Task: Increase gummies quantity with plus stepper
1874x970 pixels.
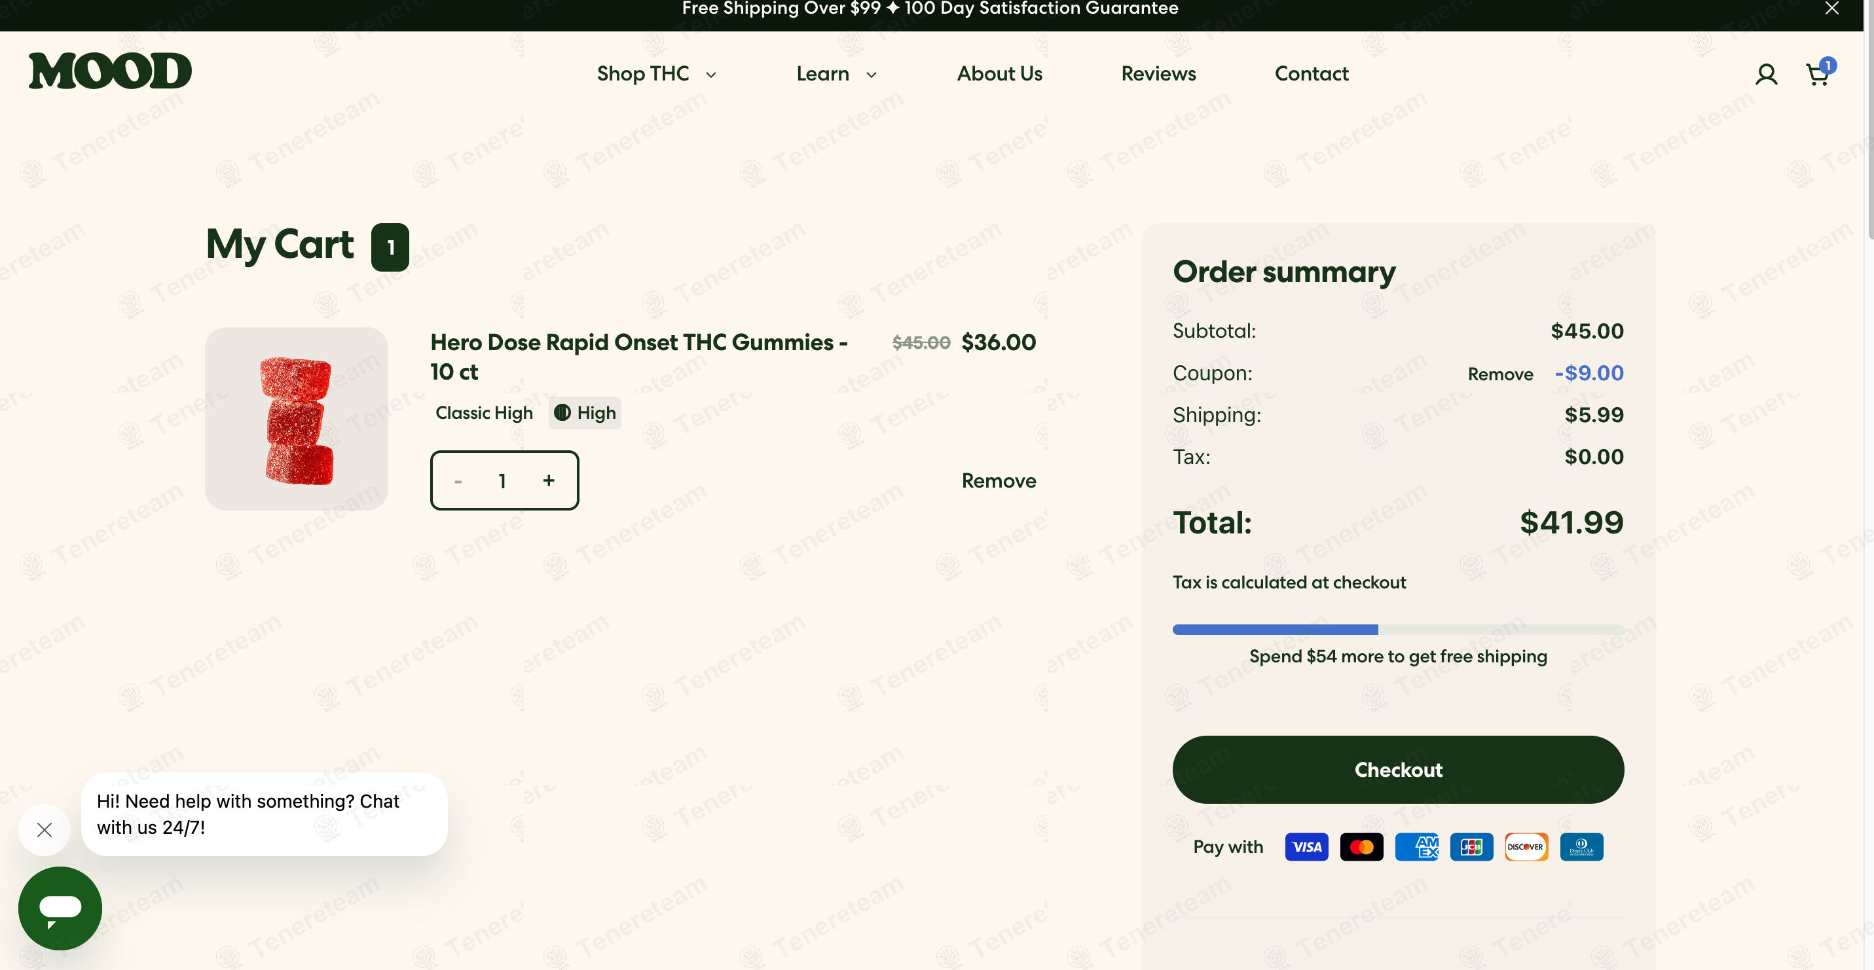Action: (549, 480)
